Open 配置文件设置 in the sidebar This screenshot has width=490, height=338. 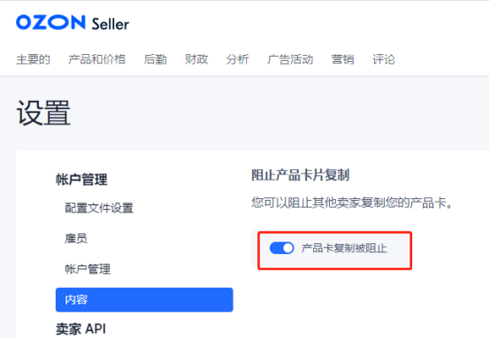pos(99,208)
